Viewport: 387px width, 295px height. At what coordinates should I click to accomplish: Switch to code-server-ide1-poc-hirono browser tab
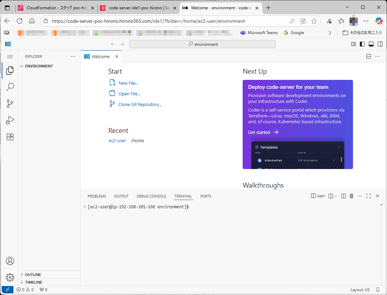click(x=139, y=8)
